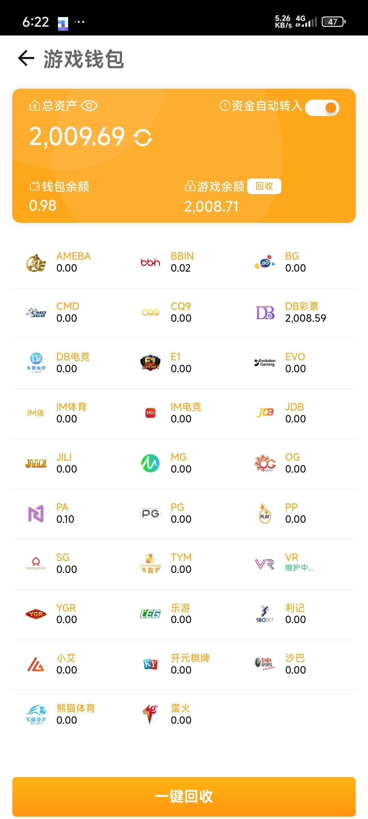Choose the MG green icon
This screenshot has height=819, width=368.
point(150,463)
